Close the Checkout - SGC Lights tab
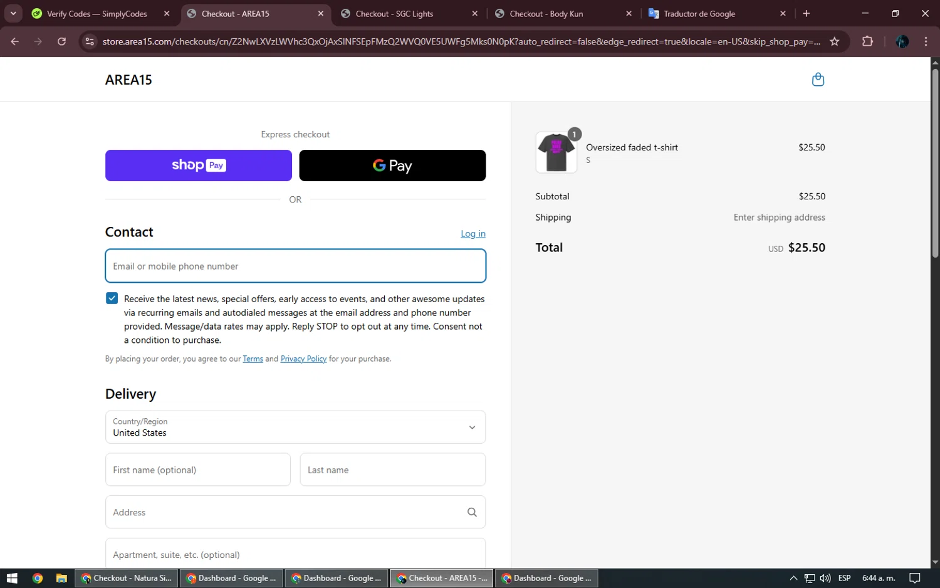The width and height of the screenshot is (940, 588). [x=475, y=13]
